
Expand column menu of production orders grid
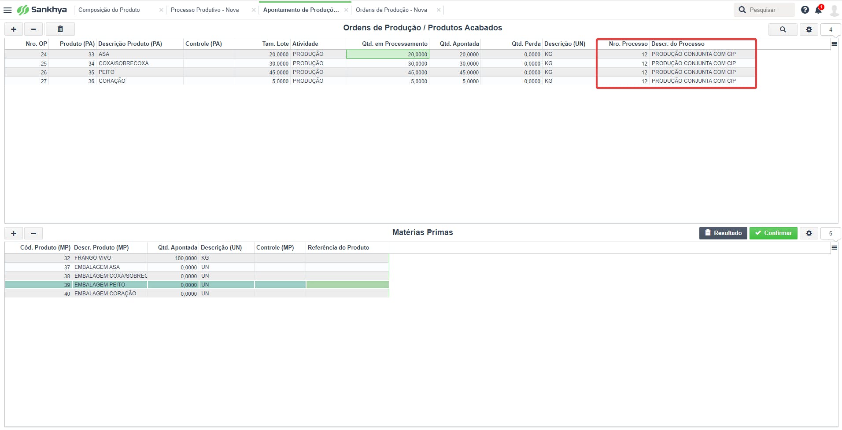[834, 44]
